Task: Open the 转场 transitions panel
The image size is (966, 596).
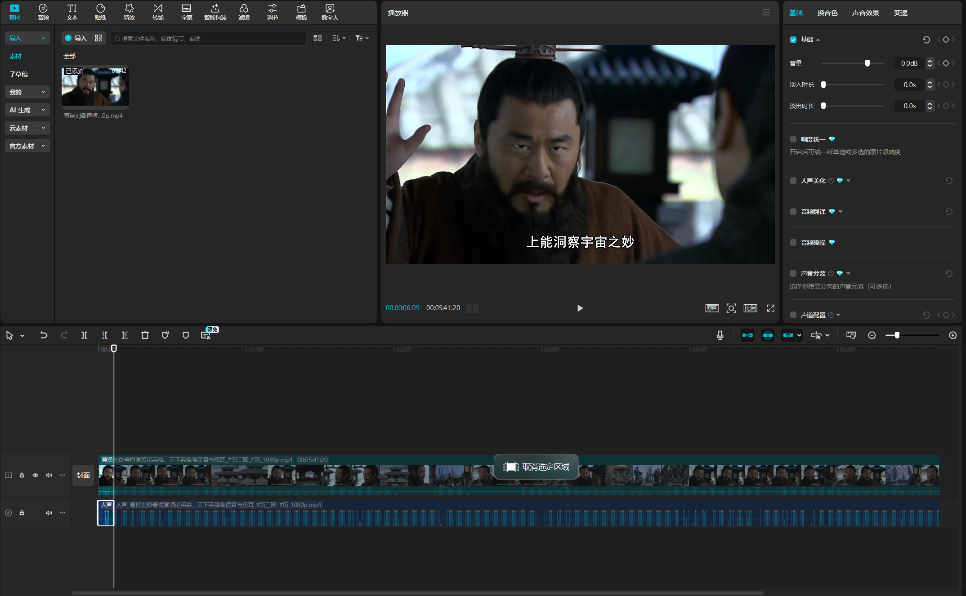Action: [x=158, y=12]
